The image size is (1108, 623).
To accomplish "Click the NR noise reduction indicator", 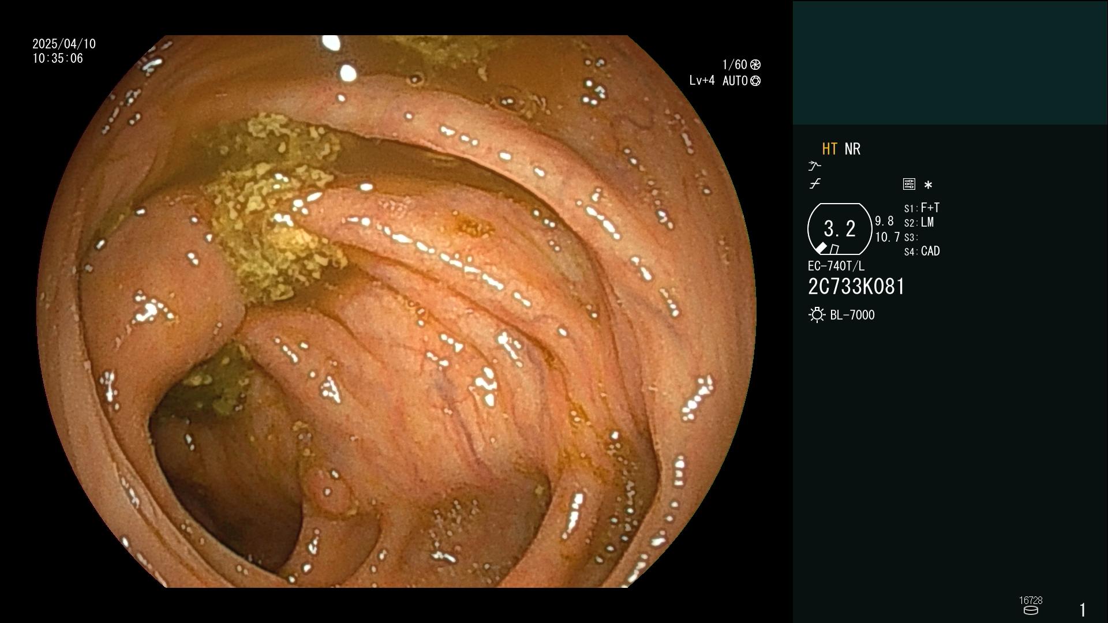I will pyautogui.click(x=852, y=149).
